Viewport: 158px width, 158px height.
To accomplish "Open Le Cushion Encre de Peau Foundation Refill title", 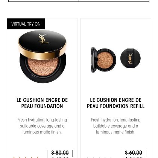I will (x=115, y=103).
